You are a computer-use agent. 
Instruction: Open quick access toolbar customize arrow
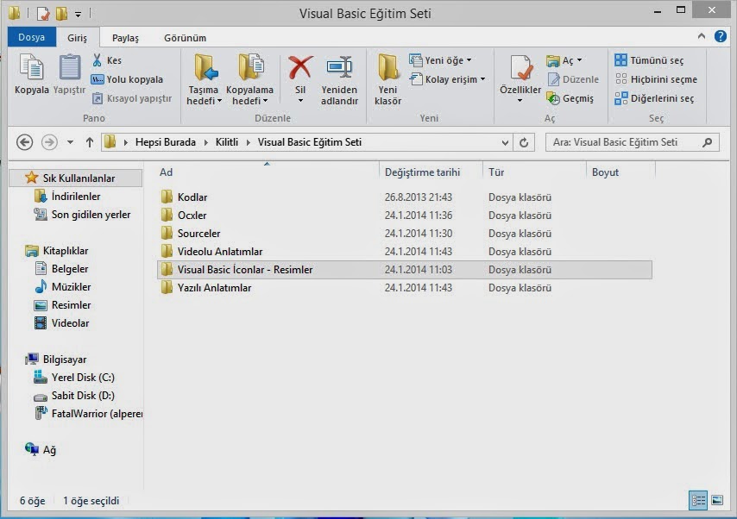pos(78,15)
